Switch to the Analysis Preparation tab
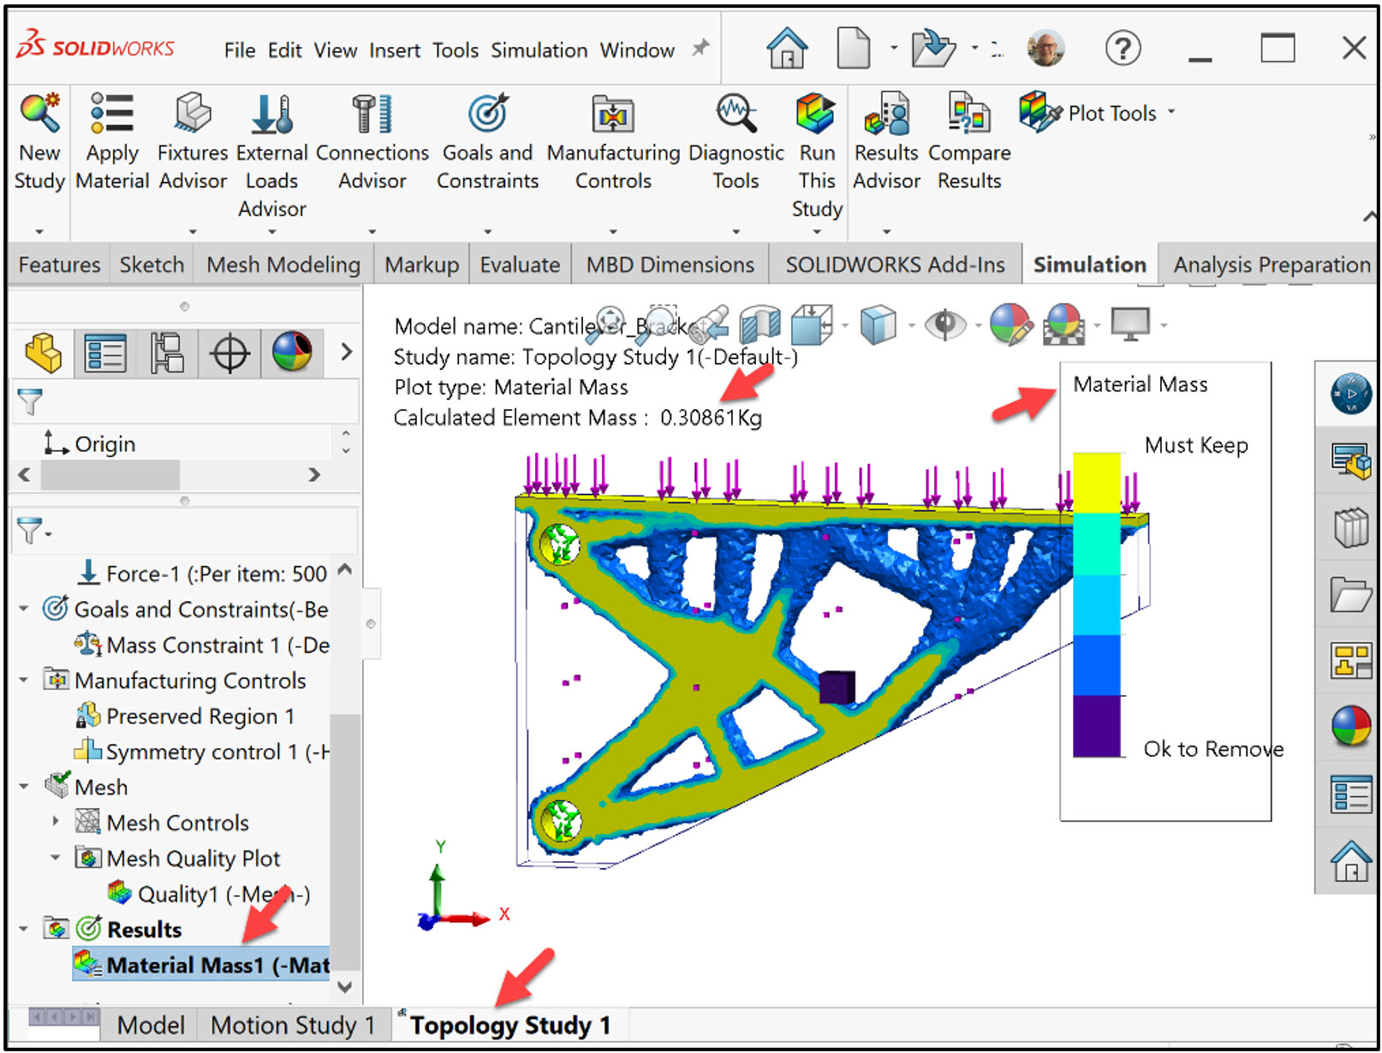1382x1053 pixels. click(1271, 265)
